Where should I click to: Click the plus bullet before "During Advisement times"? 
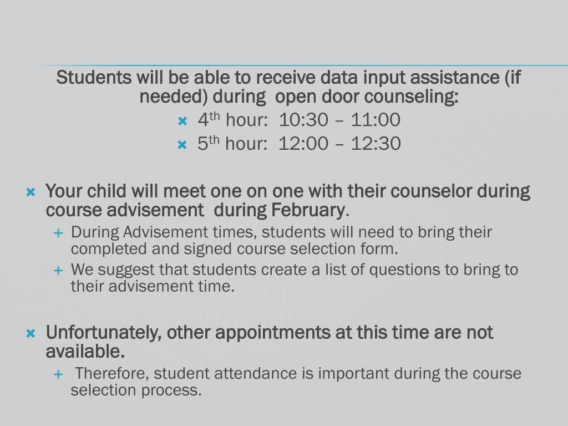click(59, 233)
